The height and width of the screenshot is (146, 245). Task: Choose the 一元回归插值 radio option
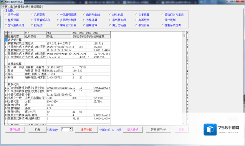pyautogui.click(x=67, y=15)
